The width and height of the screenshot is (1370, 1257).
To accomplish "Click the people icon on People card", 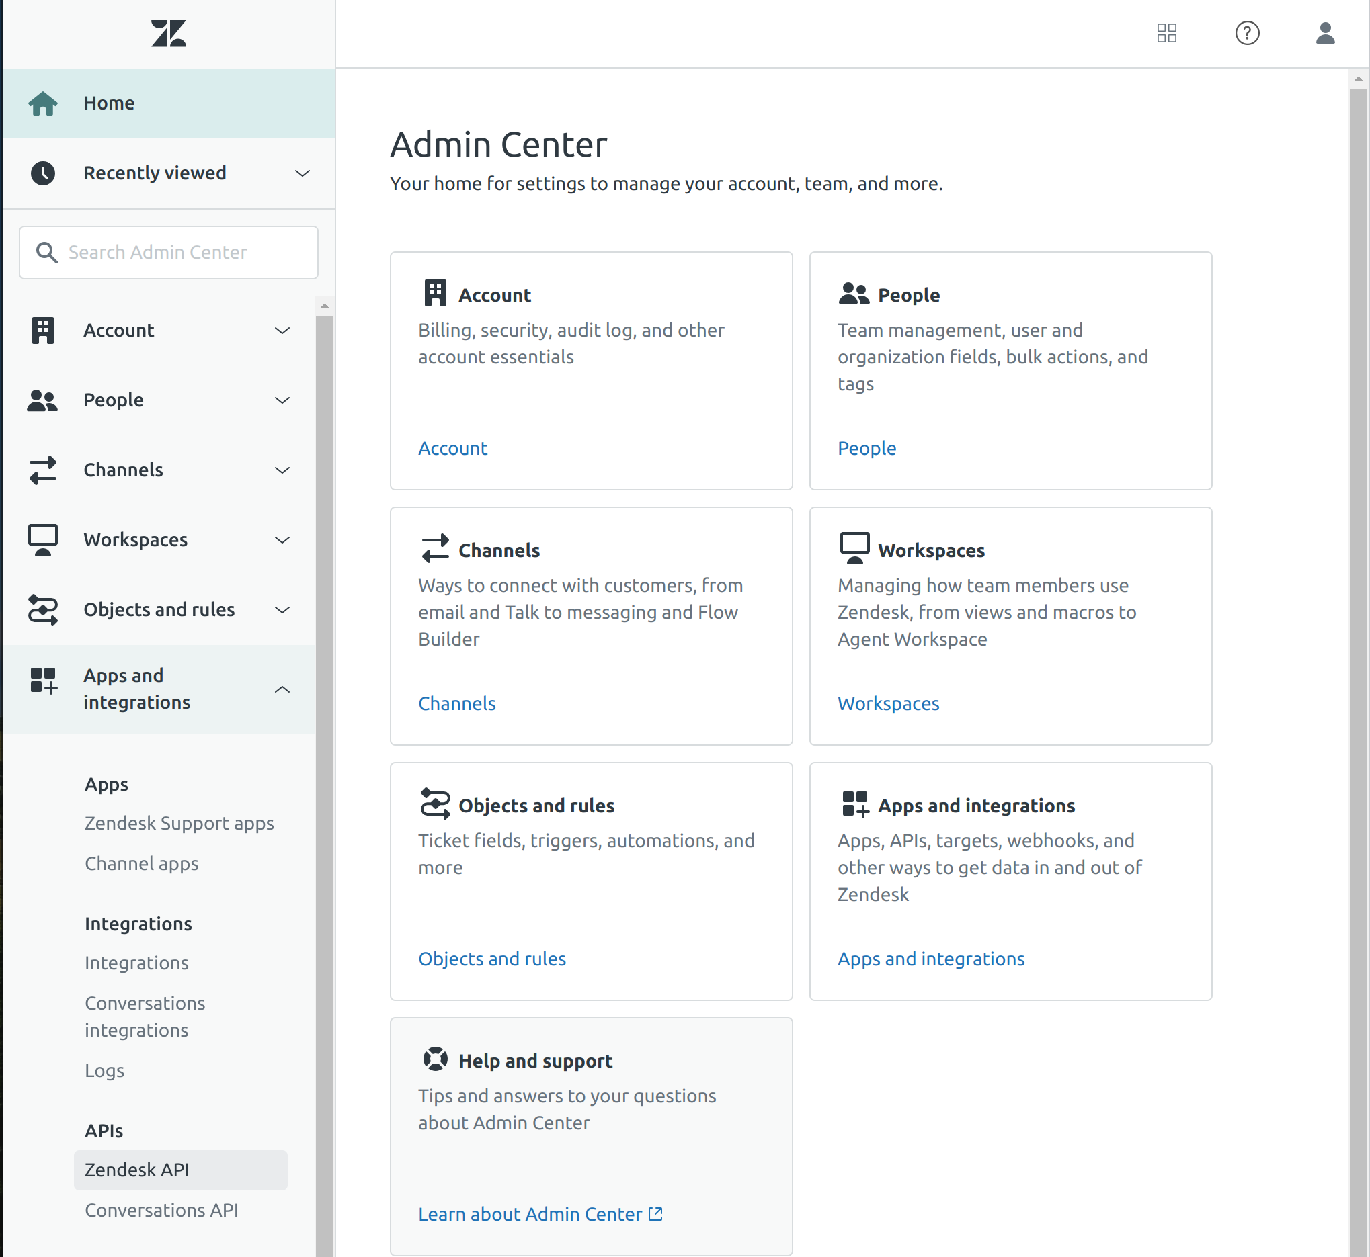I will coord(854,293).
